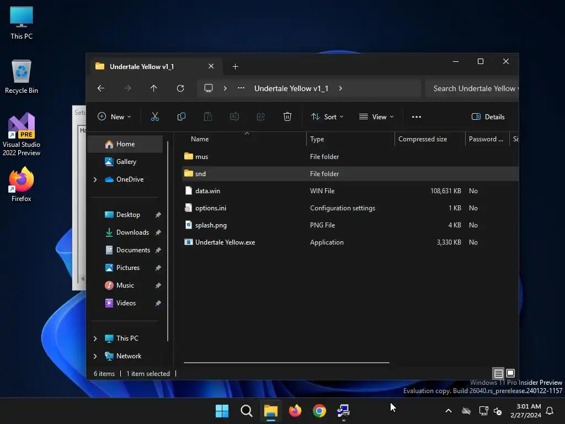Viewport: 565px width, 424px height.
Task: Add a new Explorer tab
Action: (235, 67)
